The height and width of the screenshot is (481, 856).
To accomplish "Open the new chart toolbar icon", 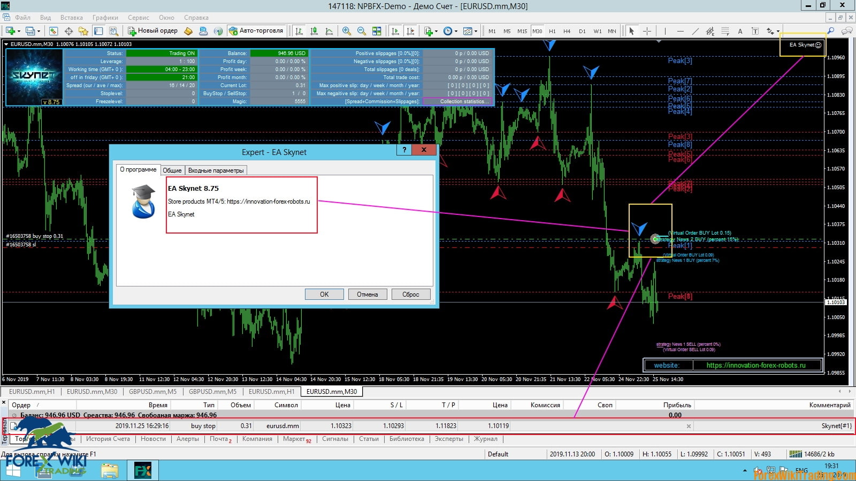I will [11, 31].
